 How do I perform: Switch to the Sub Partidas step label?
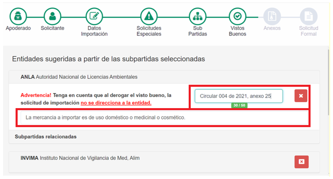[197, 31]
